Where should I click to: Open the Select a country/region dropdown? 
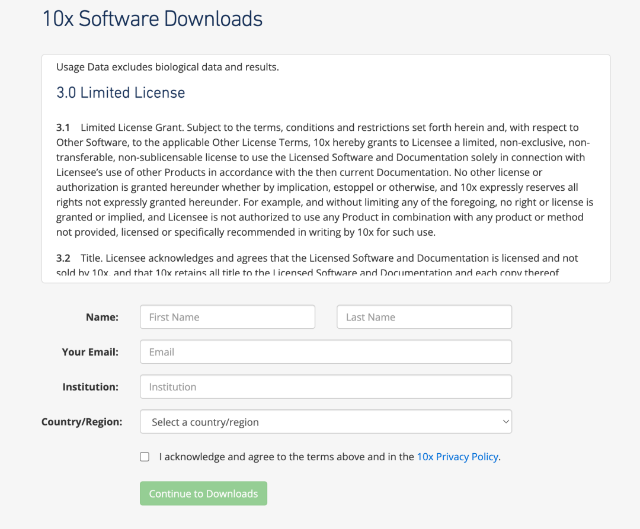click(x=326, y=422)
